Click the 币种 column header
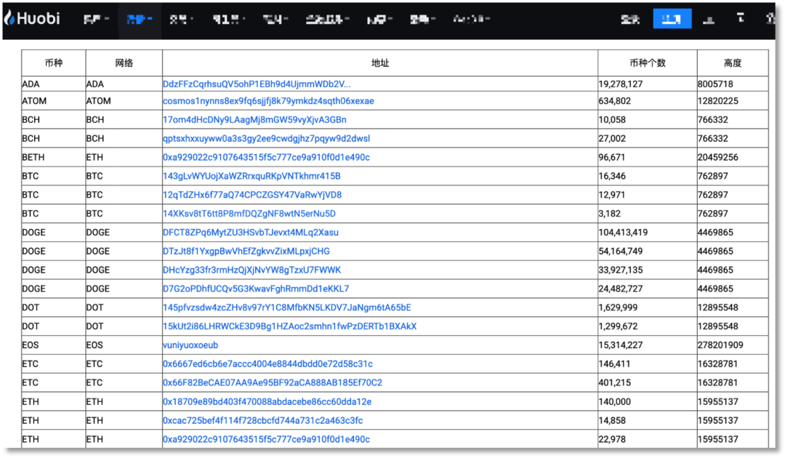785x458 pixels. coord(54,63)
